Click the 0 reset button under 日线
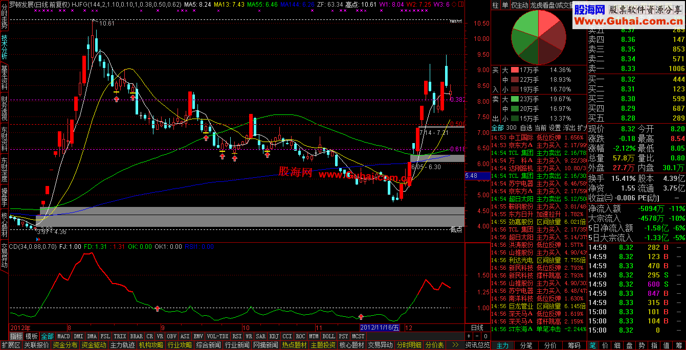The image size is (686, 350). point(486,336)
